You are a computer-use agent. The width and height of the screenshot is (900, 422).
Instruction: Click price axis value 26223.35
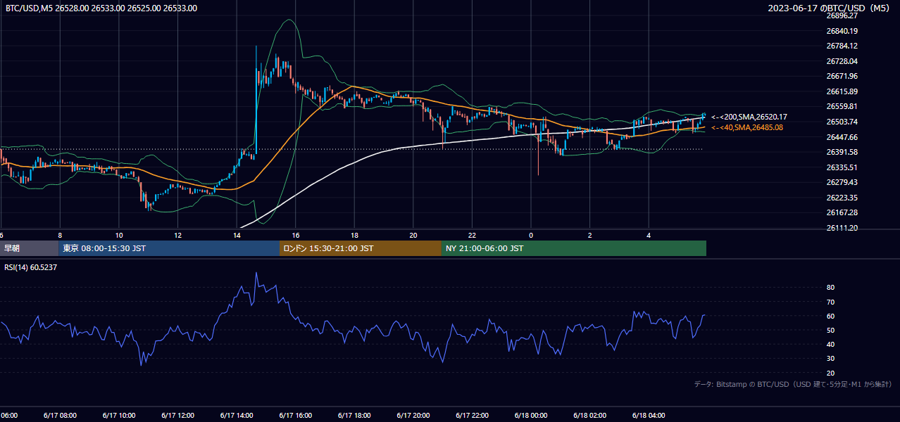coord(842,198)
